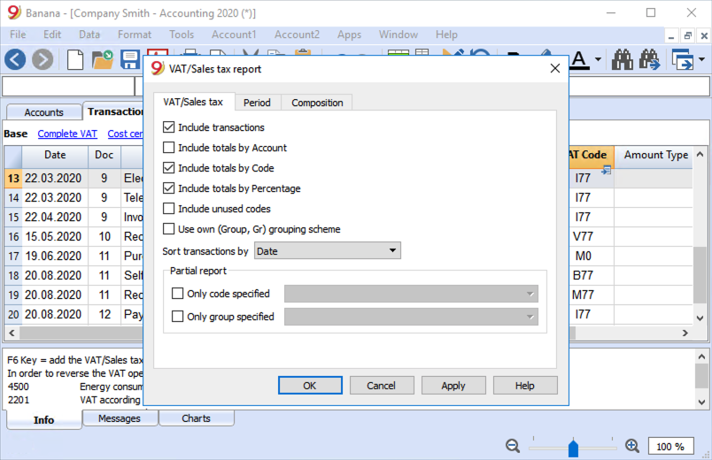Viewport: 712px width, 460px height.
Task: Zoom out with the minus magnifier
Action: click(513, 446)
